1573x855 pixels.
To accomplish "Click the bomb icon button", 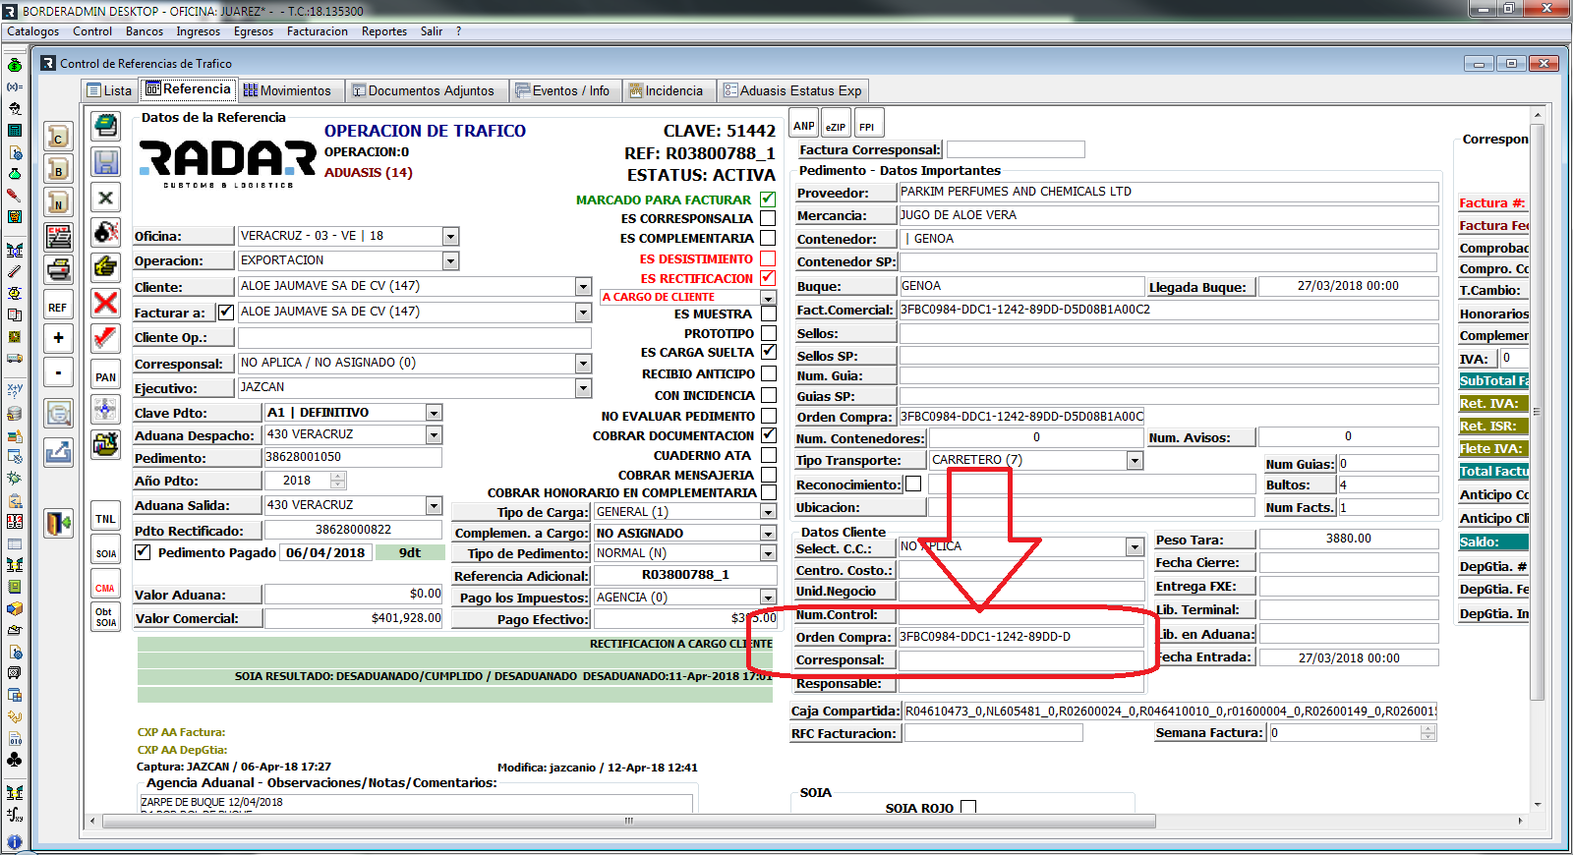I will click(x=105, y=233).
